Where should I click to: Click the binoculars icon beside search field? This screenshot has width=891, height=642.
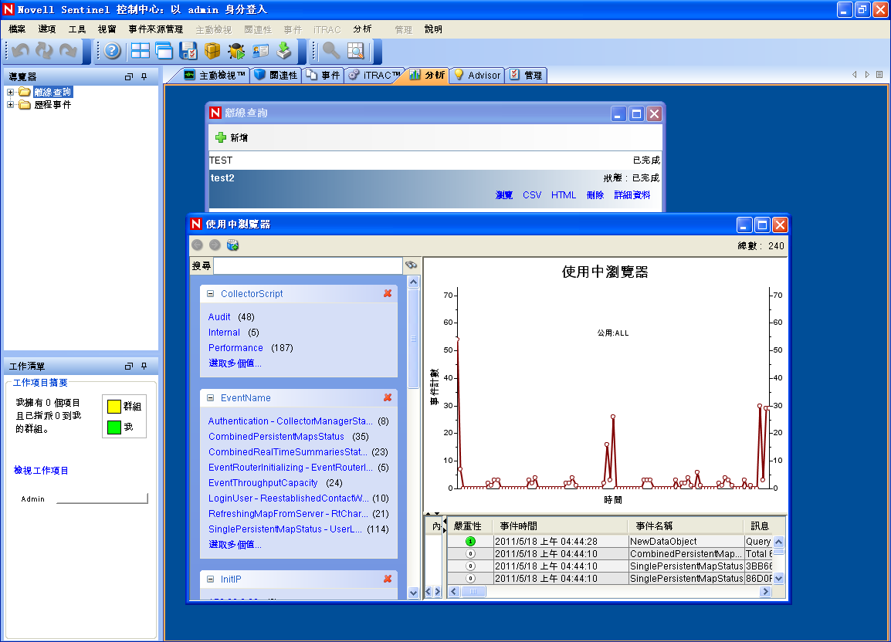point(411,265)
